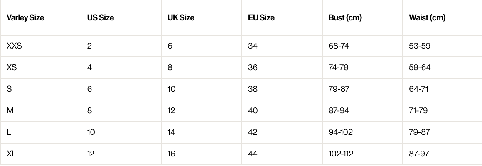This screenshot has height=166, width=482.
Task: Select the XXS size row label
Action: pyautogui.click(x=14, y=46)
